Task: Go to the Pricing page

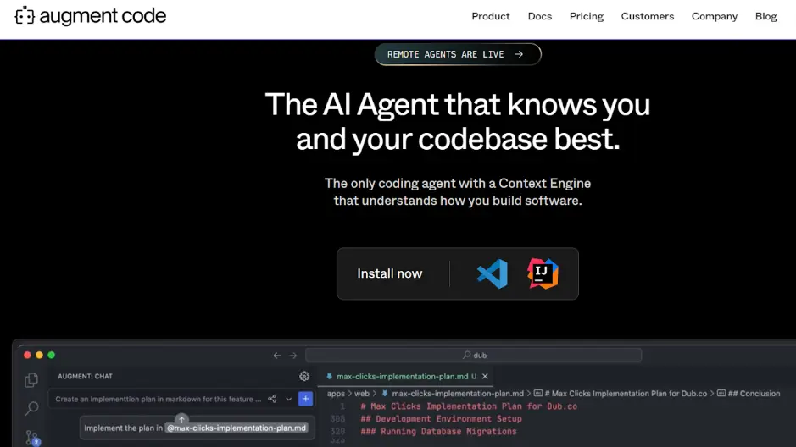Action: click(x=587, y=16)
